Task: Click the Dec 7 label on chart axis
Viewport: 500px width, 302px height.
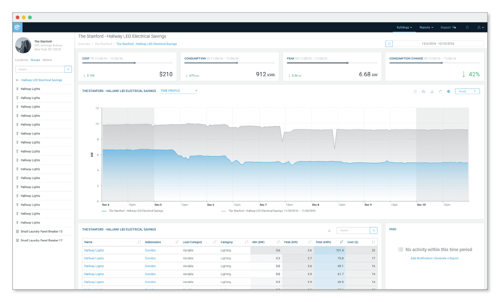Action: click(263, 204)
